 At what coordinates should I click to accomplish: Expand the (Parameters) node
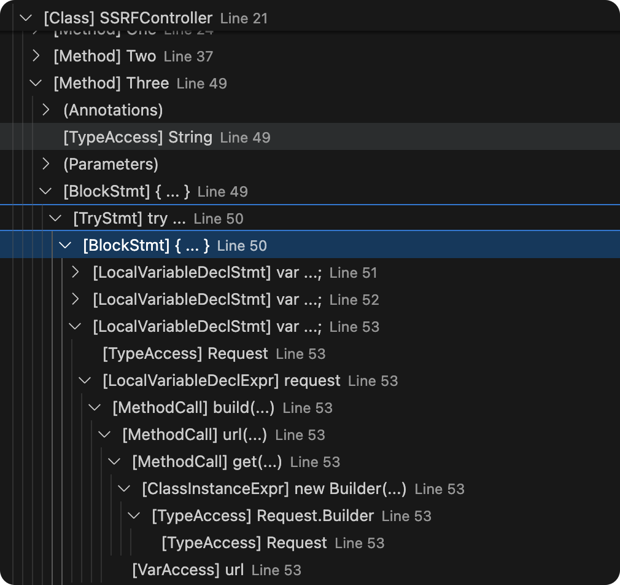pos(46,164)
